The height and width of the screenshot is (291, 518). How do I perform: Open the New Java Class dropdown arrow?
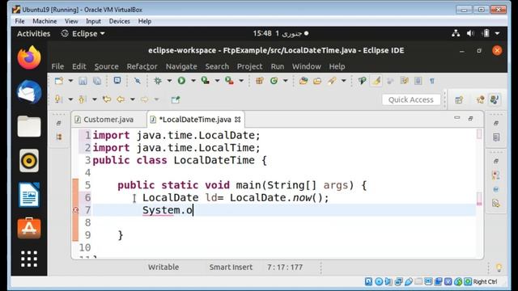(x=286, y=81)
